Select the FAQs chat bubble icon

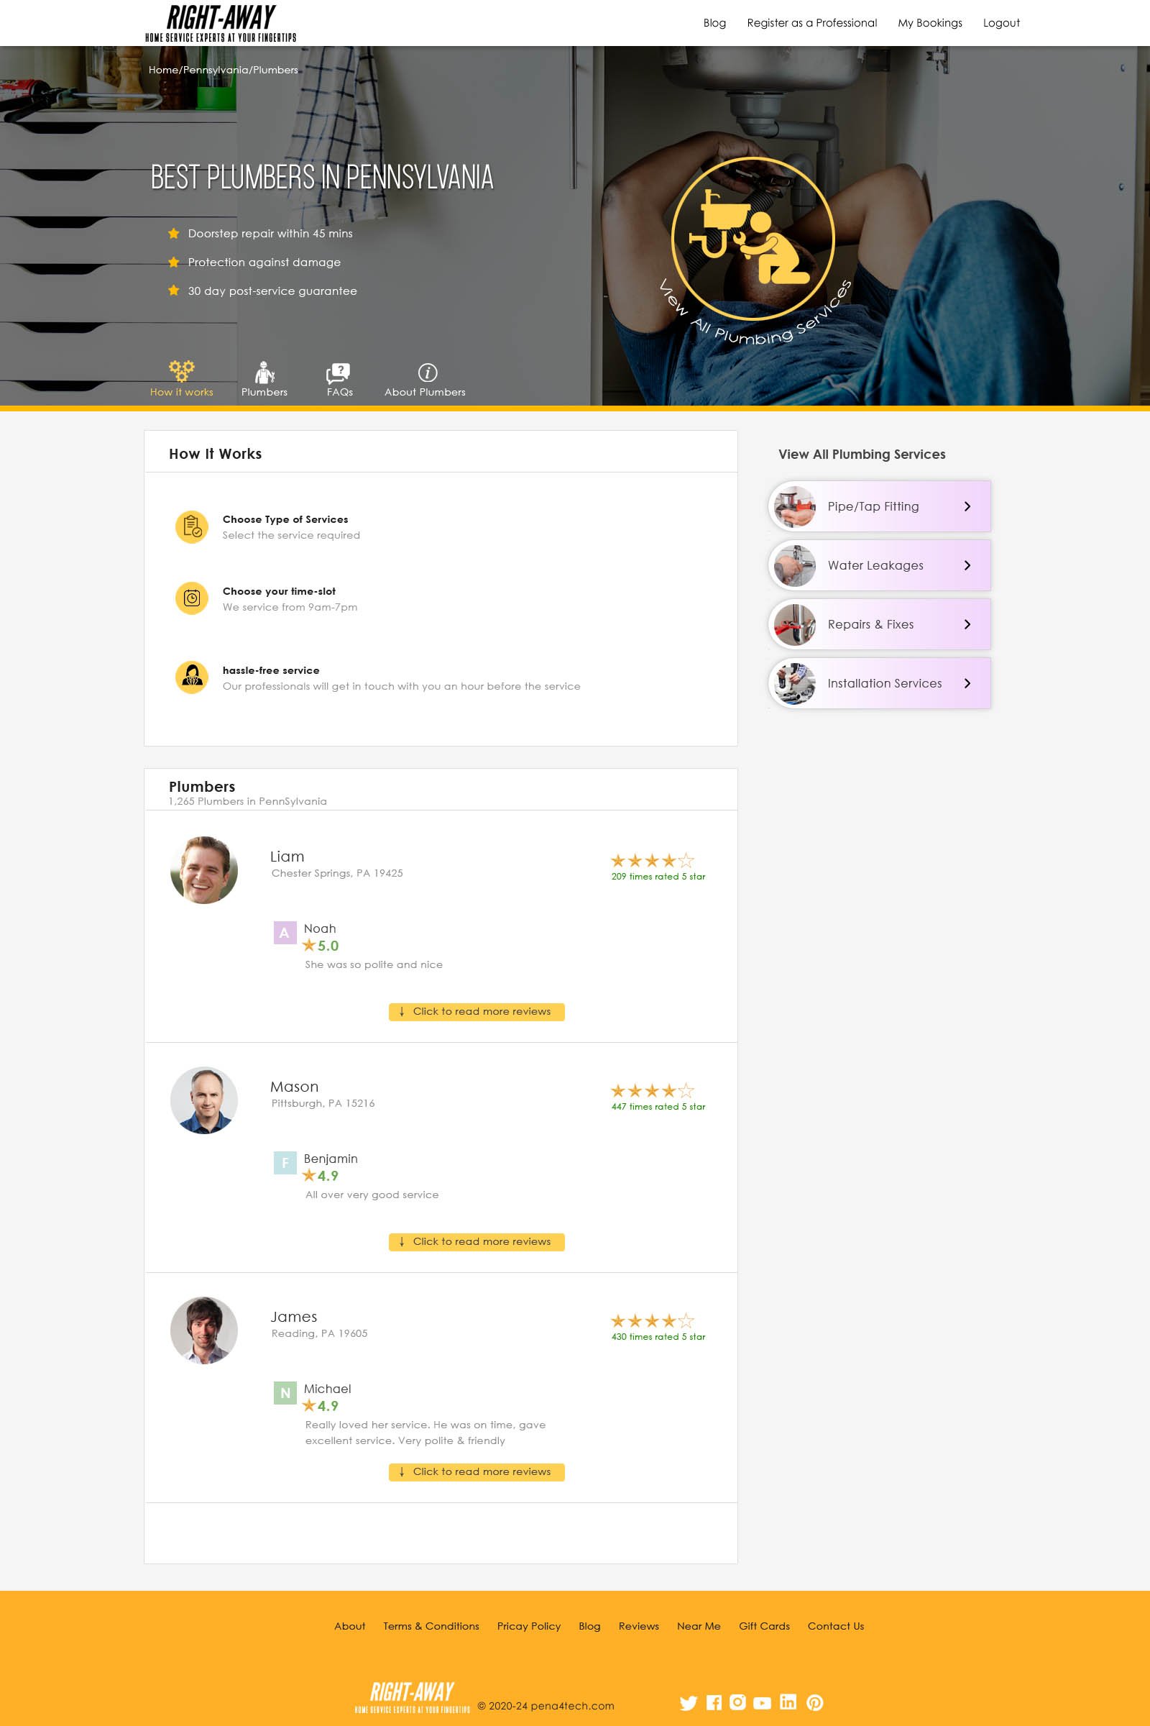click(338, 373)
